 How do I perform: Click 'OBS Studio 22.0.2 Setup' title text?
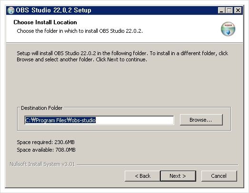[53, 10]
